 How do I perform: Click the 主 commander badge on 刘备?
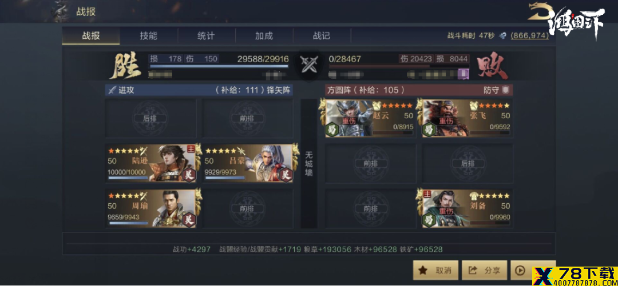(x=428, y=194)
